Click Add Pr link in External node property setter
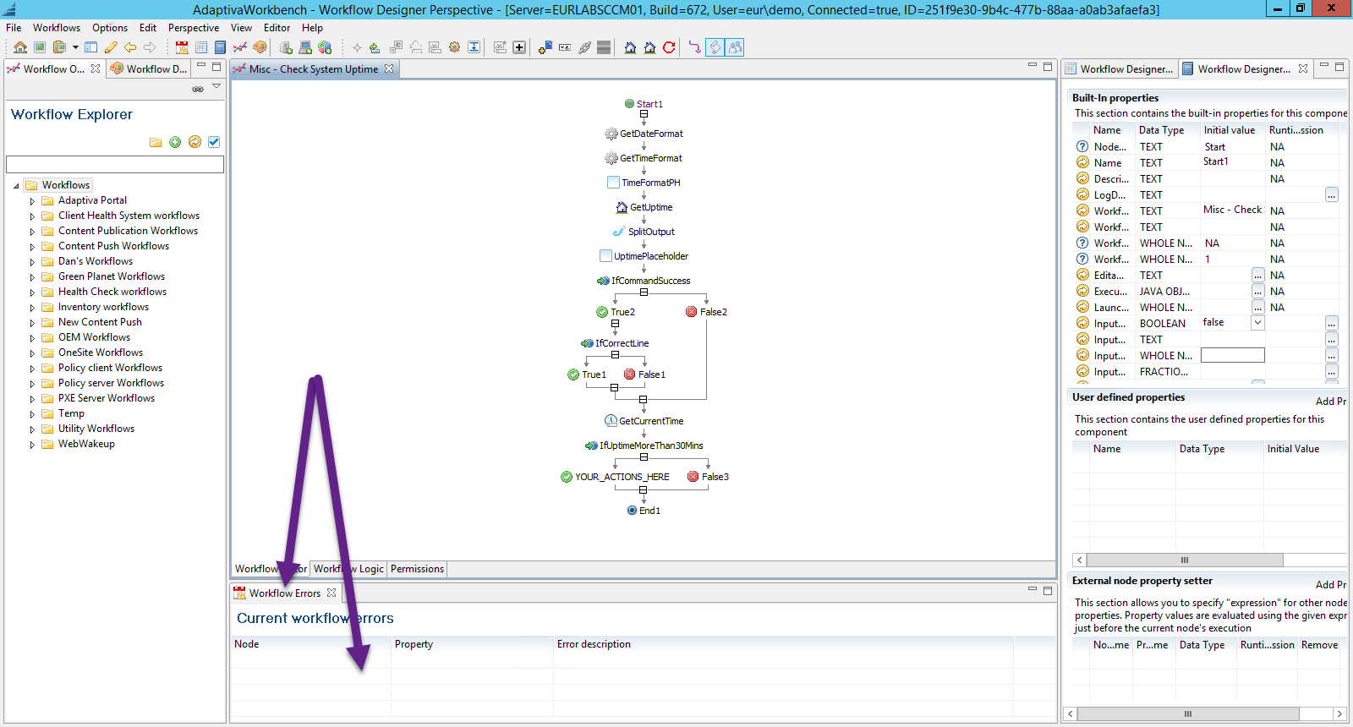 (x=1331, y=585)
